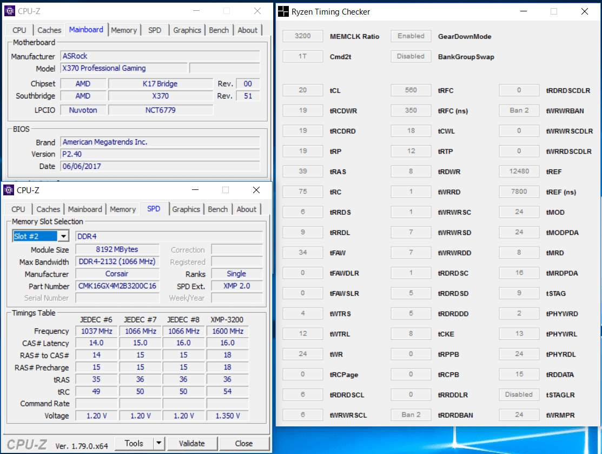Open the arrow next to Tools button

click(x=158, y=443)
